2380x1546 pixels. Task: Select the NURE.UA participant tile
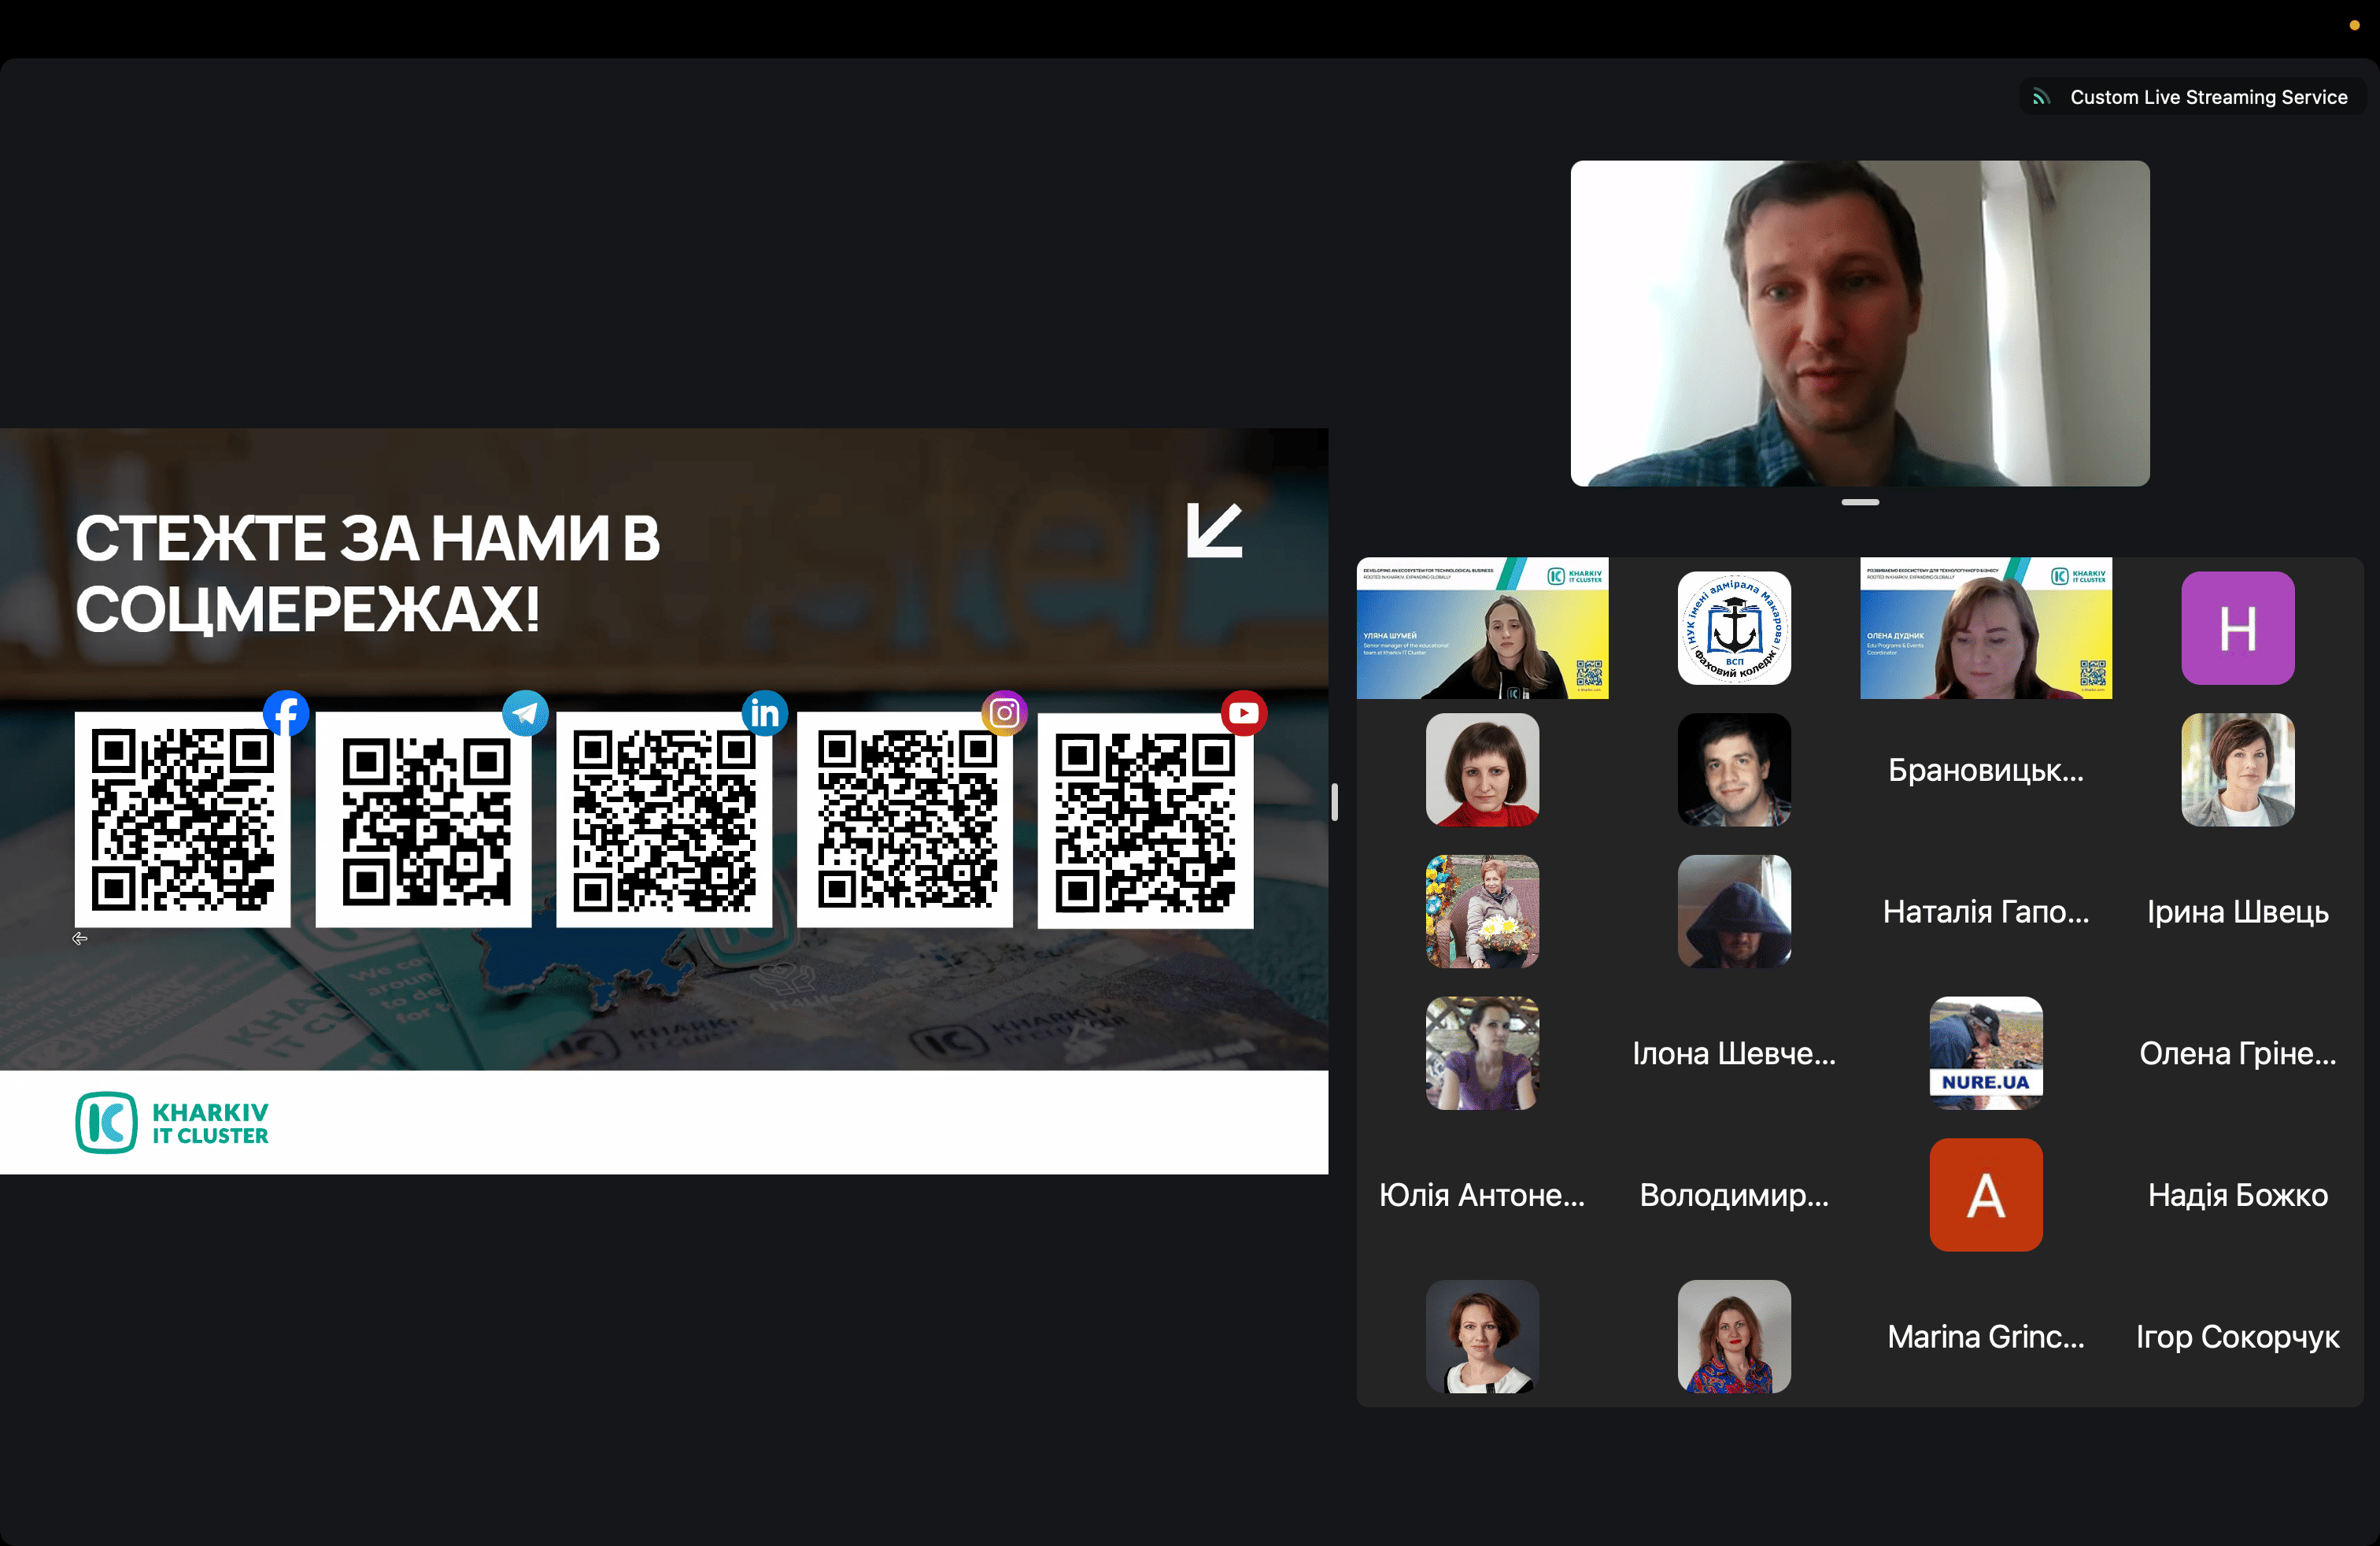click(x=1985, y=1053)
